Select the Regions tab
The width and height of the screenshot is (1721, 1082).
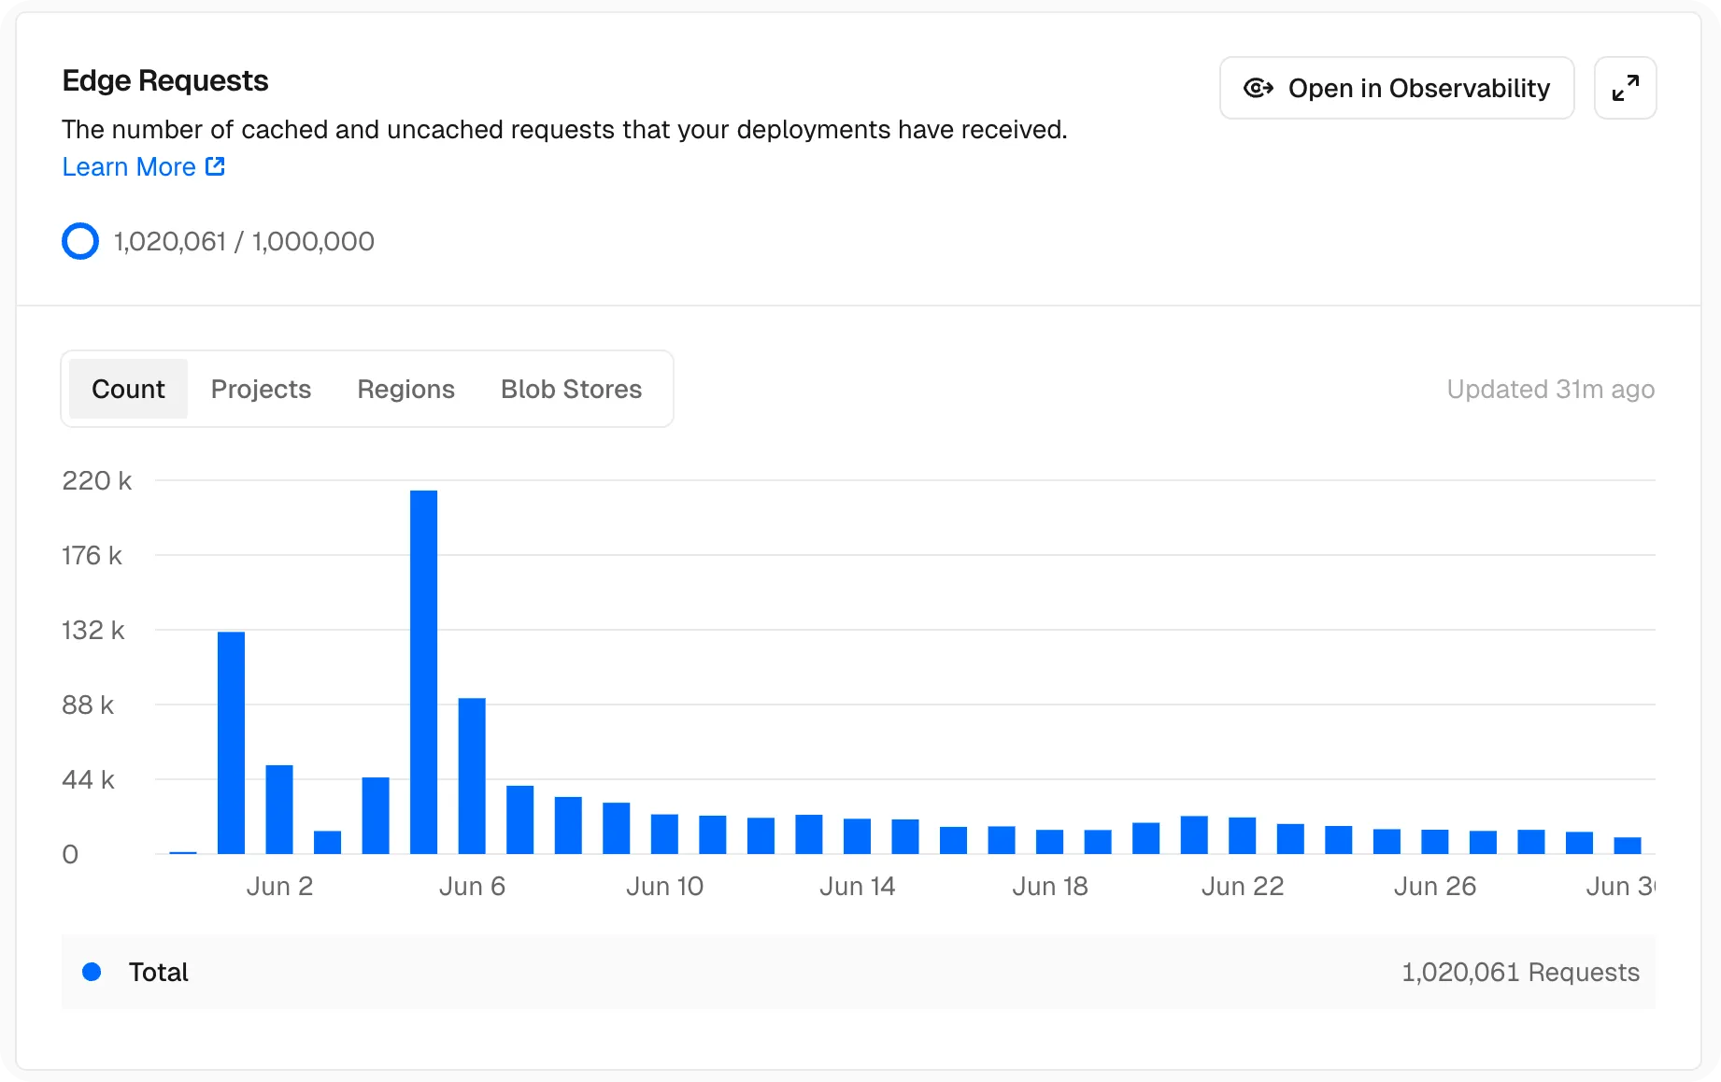(405, 389)
